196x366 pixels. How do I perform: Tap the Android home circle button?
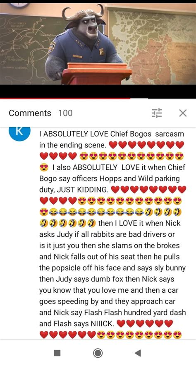pos(98,353)
